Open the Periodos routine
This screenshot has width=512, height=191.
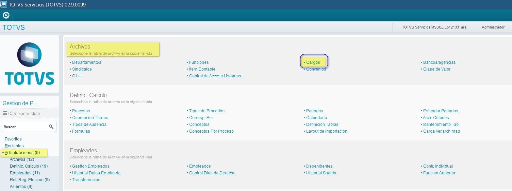tap(315, 111)
